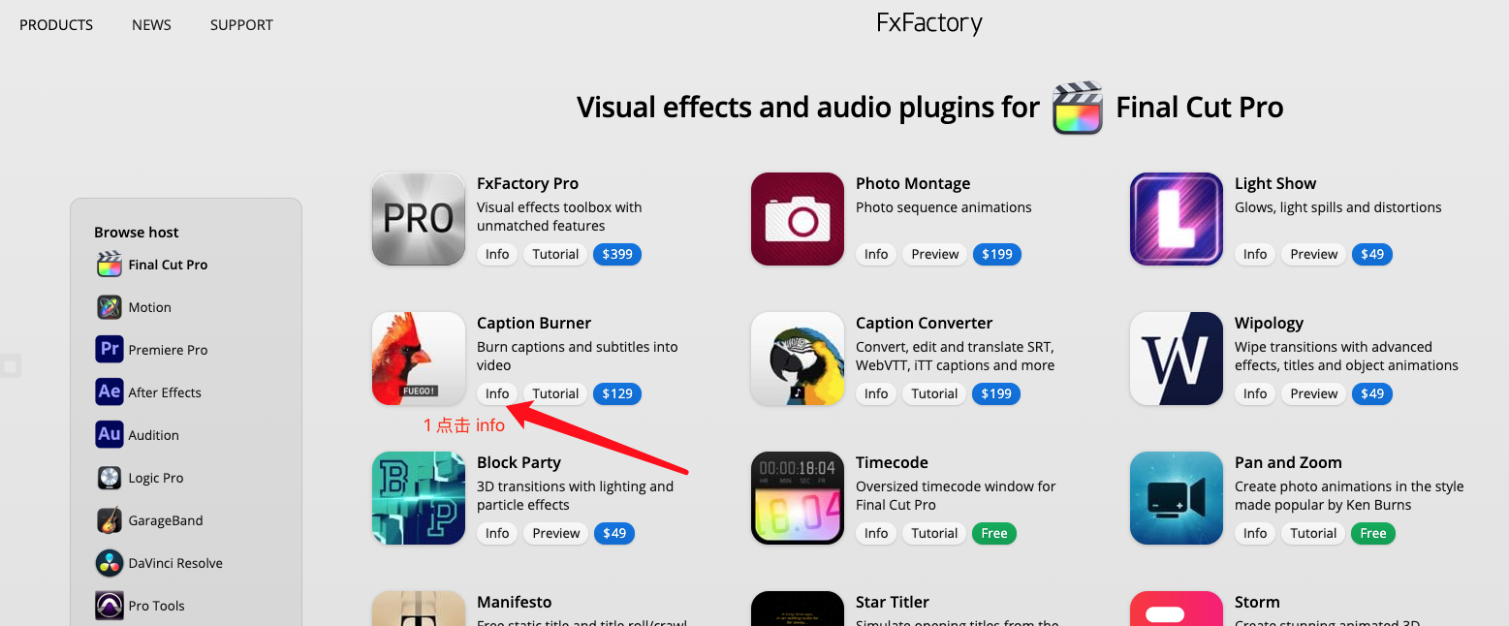The height and width of the screenshot is (626, 1509).
Task: Select After Effects in Browse host list
Action: tap(149, 392)
